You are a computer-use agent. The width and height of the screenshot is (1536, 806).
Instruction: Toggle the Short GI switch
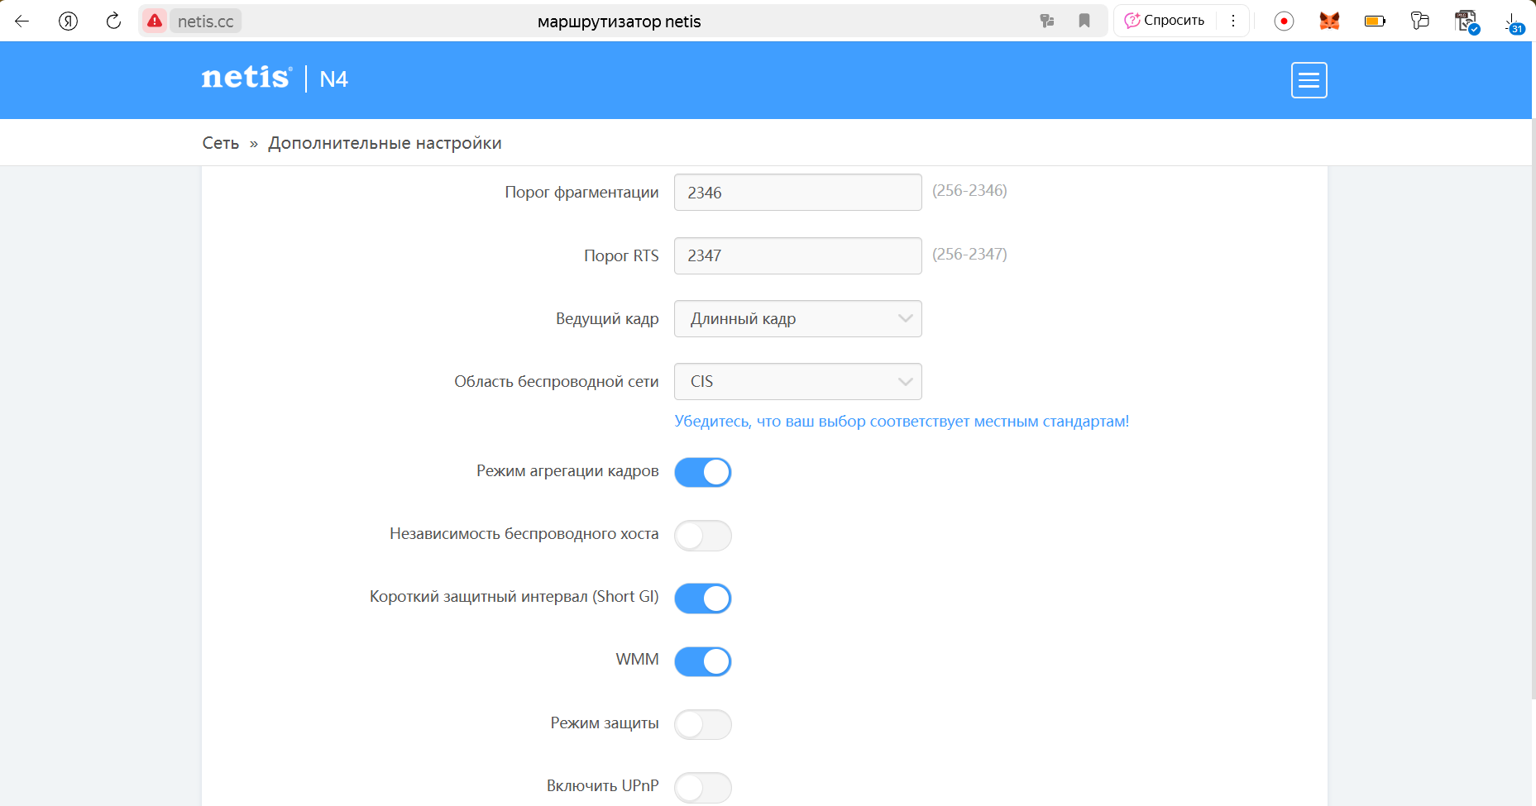coord(703,599)
